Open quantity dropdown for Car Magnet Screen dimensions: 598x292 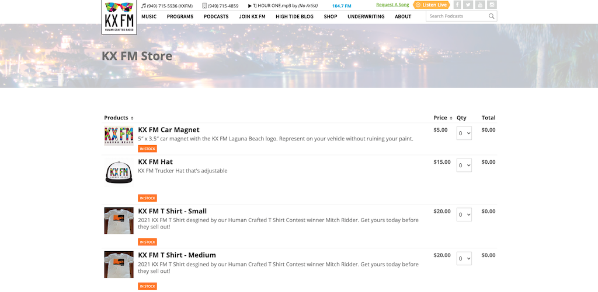coord(464,133)
